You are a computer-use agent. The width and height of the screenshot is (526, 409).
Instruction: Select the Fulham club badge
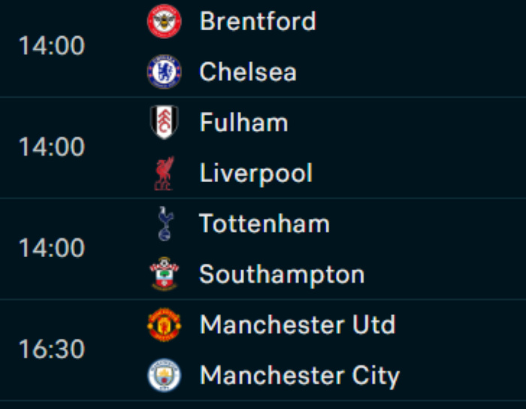pos(164,123)
